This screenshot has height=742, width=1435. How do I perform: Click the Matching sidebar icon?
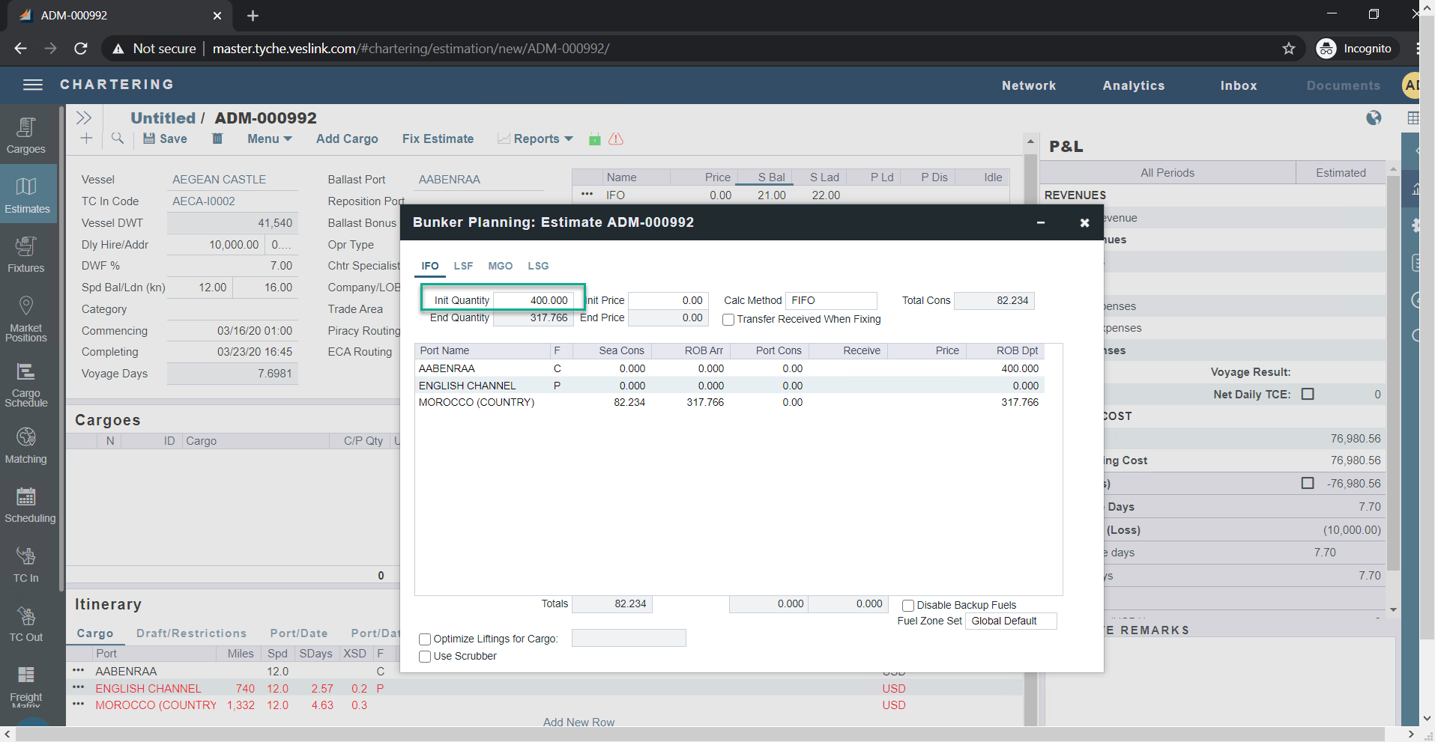tap(26, 445)
